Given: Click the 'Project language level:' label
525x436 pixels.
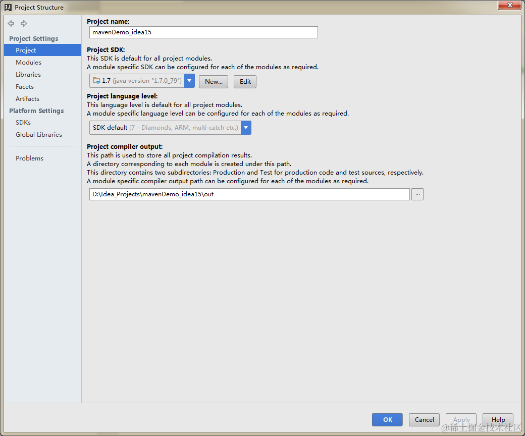Looking at the screenshot, I should coord(122,96).
